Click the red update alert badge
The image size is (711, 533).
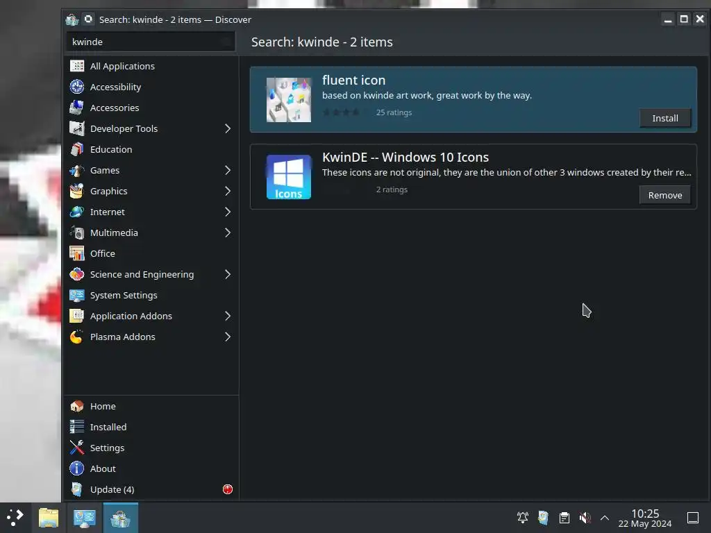point(228,489)
